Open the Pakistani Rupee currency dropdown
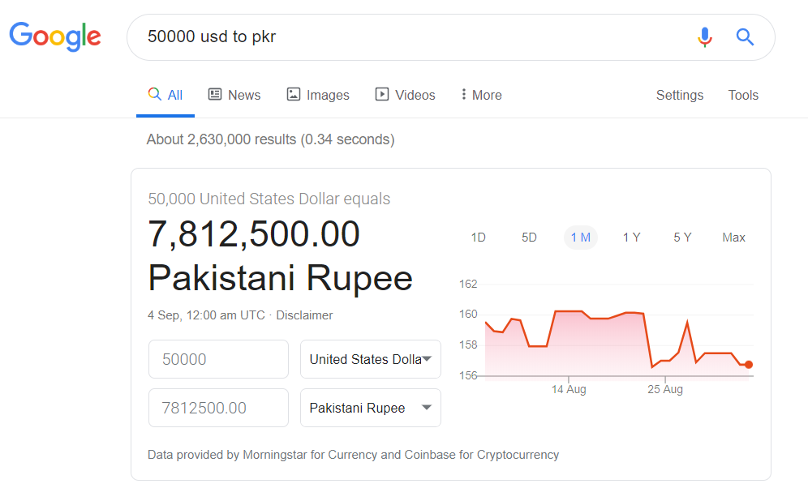The image size is (808, 488). [371, 408]
